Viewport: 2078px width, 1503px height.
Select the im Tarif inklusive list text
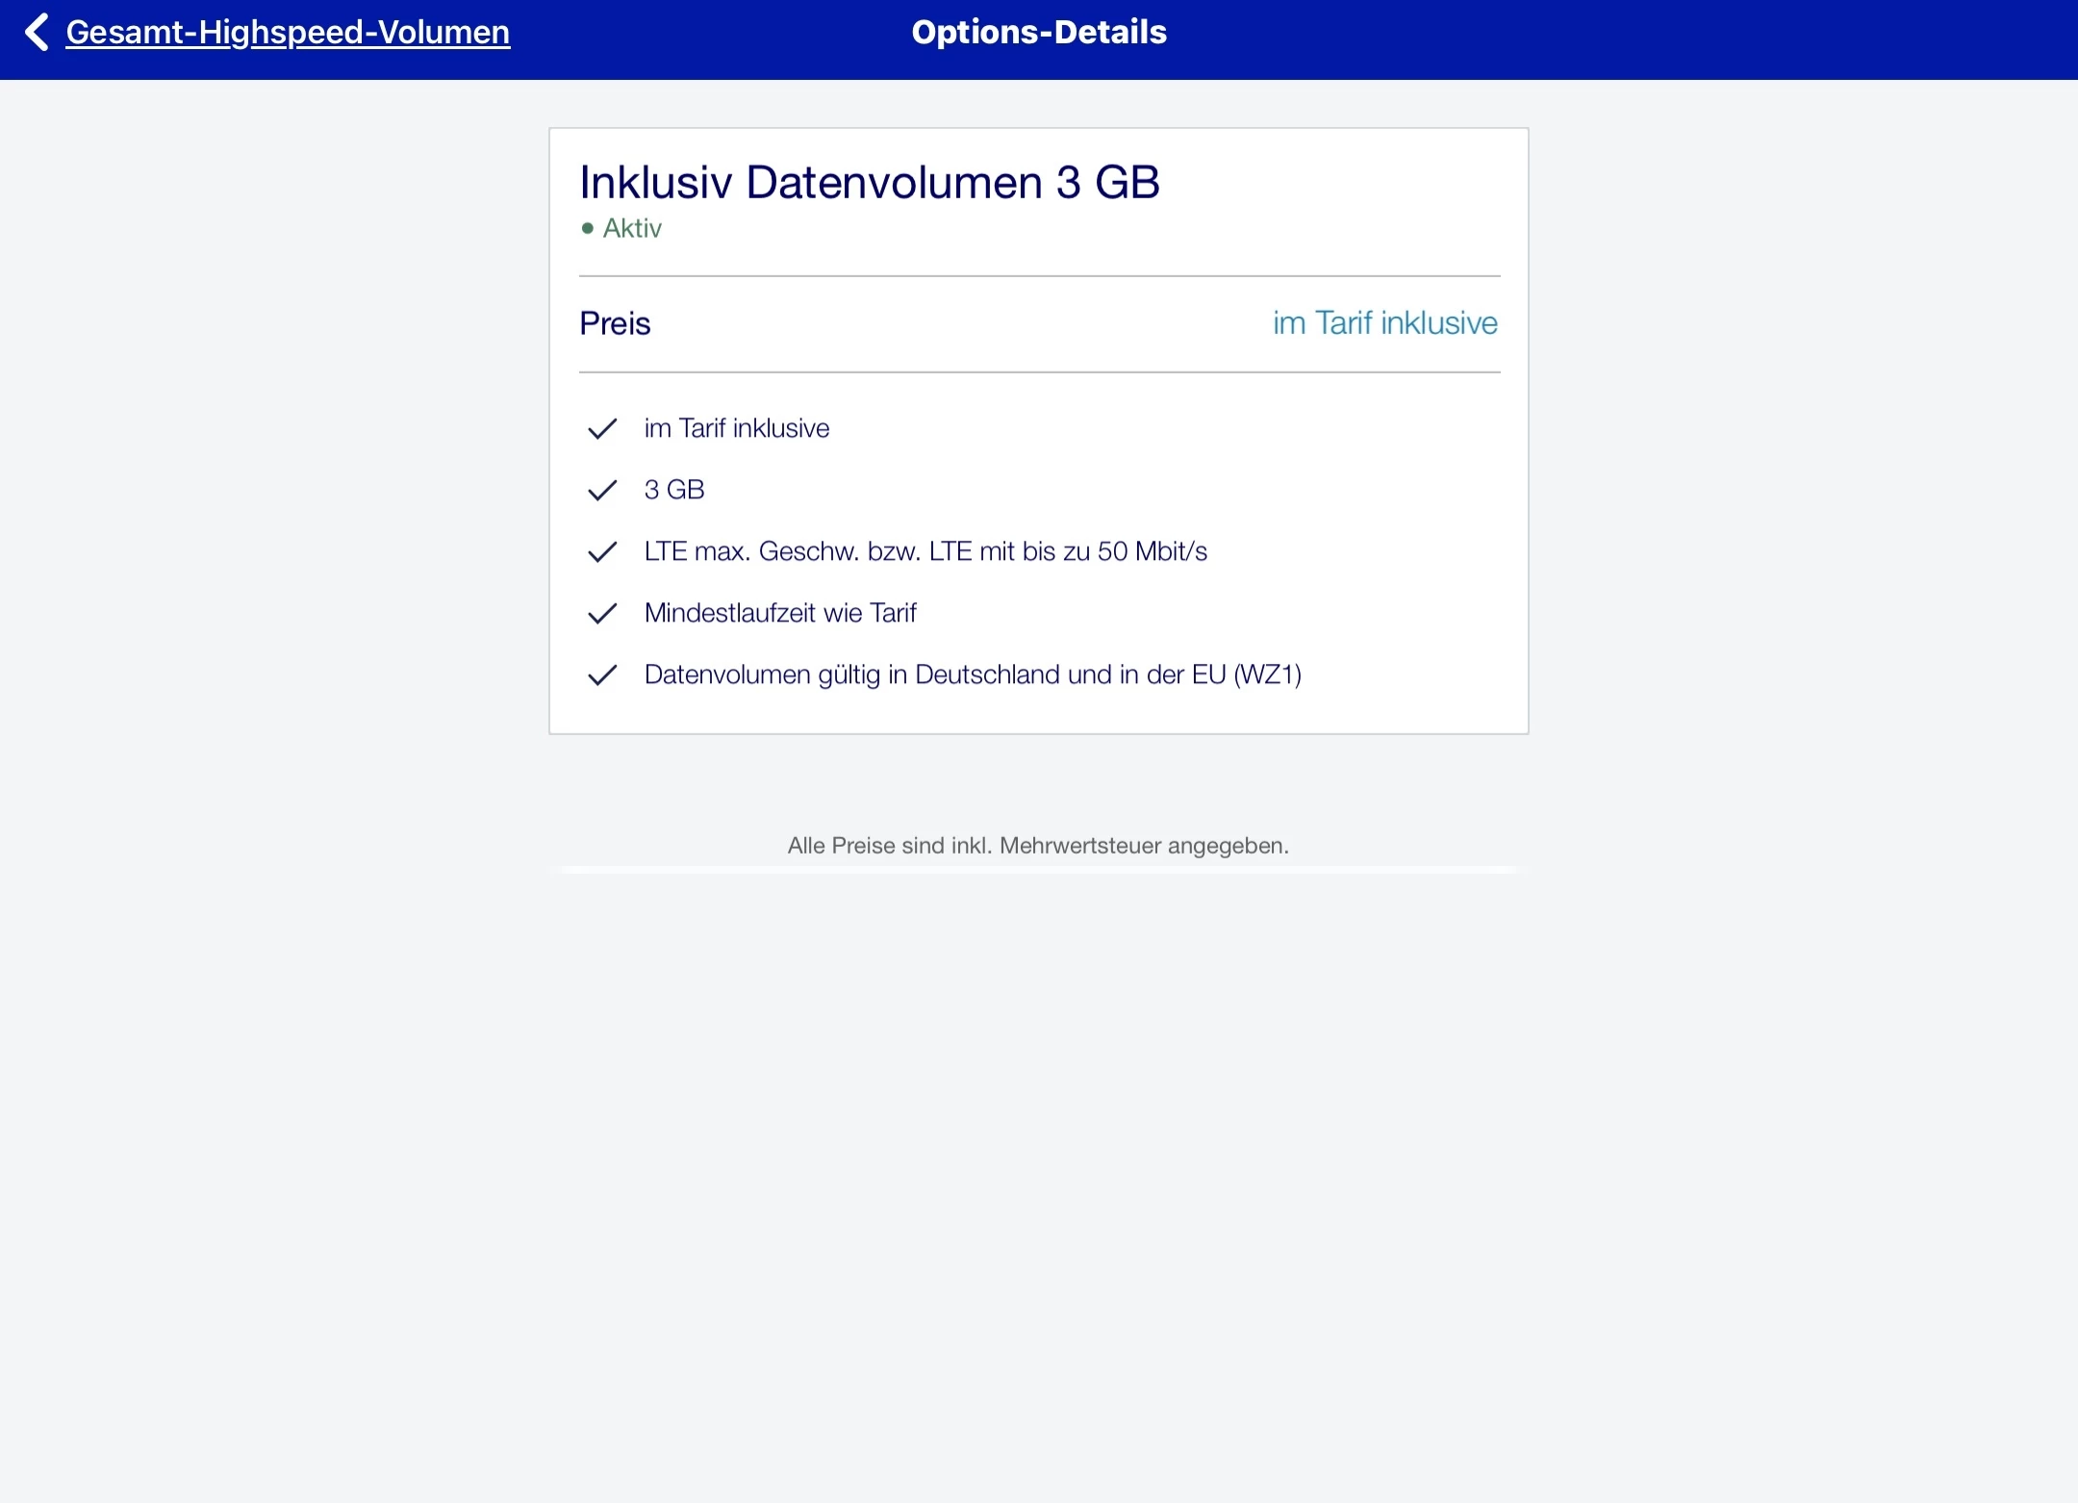[x=736, y=428]
